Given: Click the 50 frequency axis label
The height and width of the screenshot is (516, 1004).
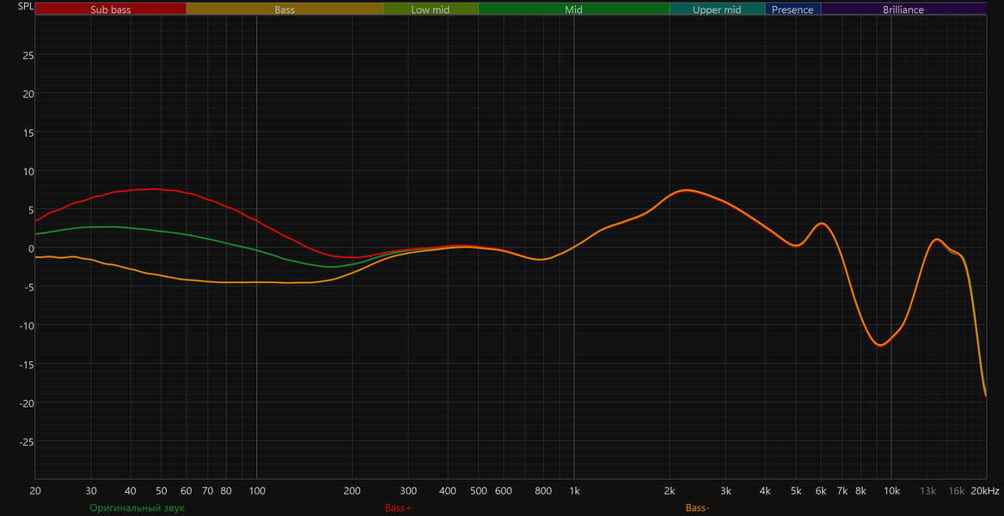Looking at the screenshot, I should pos(162,491).
